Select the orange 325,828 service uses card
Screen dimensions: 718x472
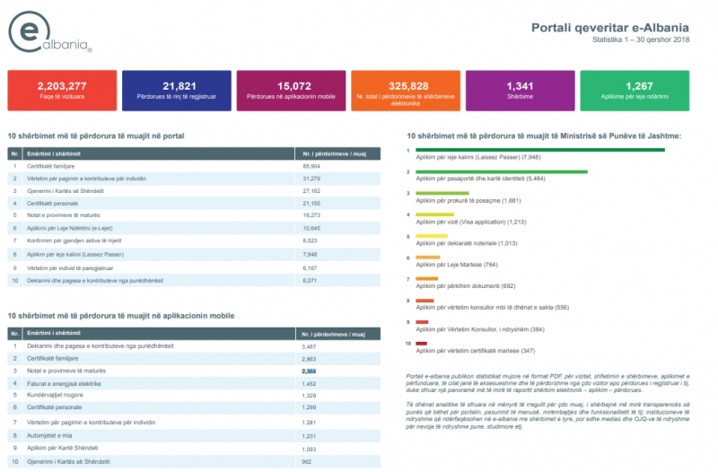coord(406,91)
